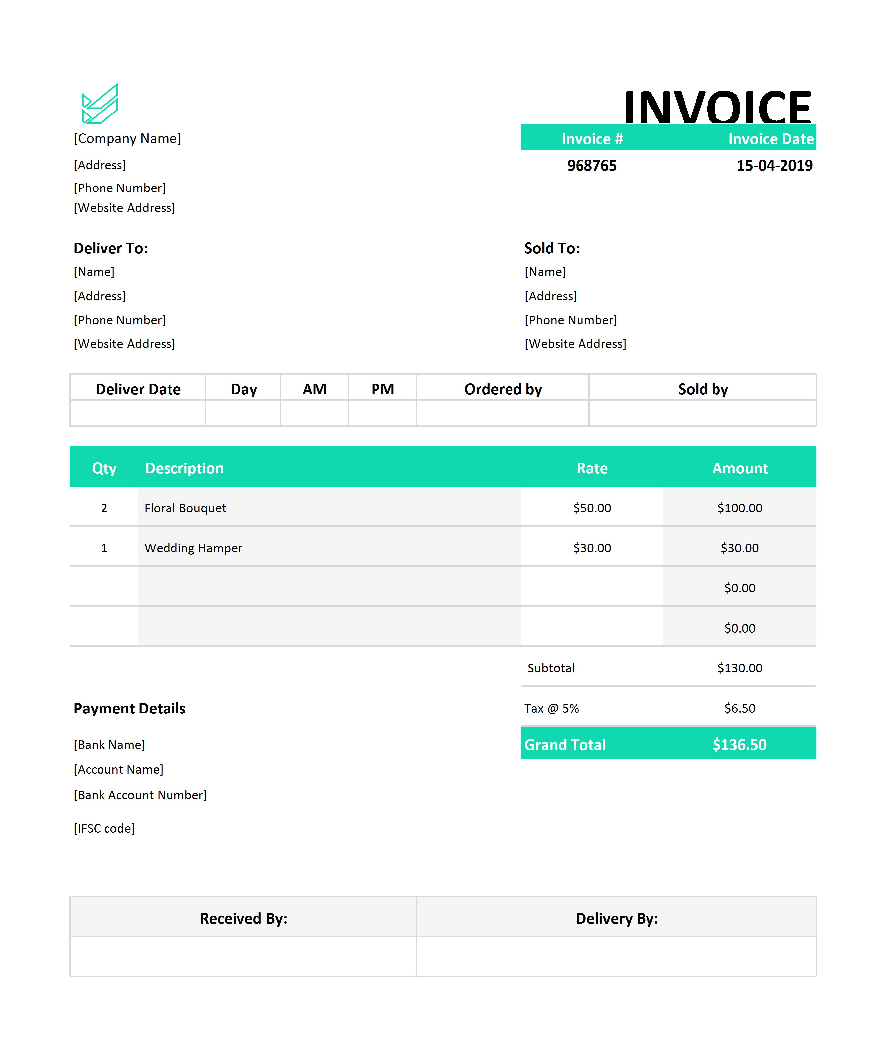Click the green company logo icon
The width and height of the screenshot is (886, 1051).
[x=100, y=104]
